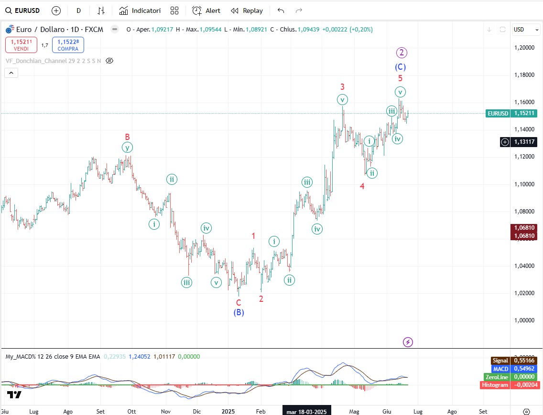This screenshot has height=415, width=543.
Task: Click the MACD legend value 1,24052
Action: coord(140,357)
